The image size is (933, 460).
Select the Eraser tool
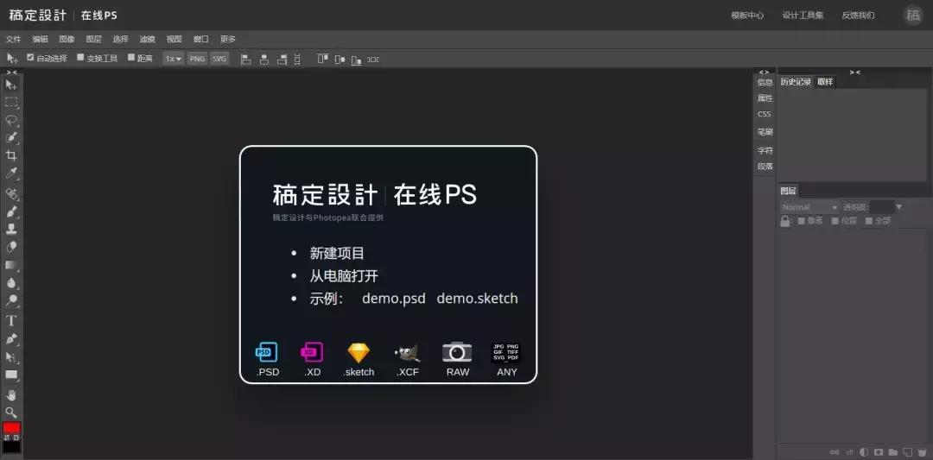(11, 247)
